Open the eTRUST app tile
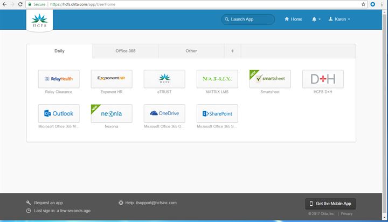The width and height of the screenshot is (388, 222). tap(164, 79)
